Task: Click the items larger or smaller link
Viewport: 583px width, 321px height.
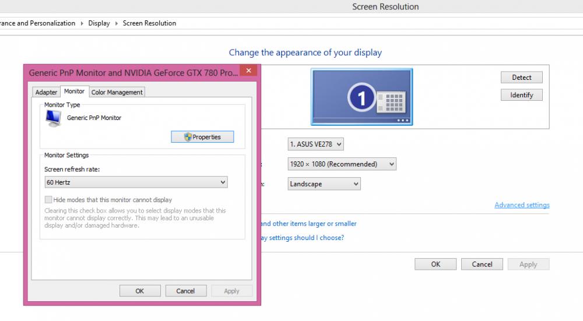Action: point(308,224)
